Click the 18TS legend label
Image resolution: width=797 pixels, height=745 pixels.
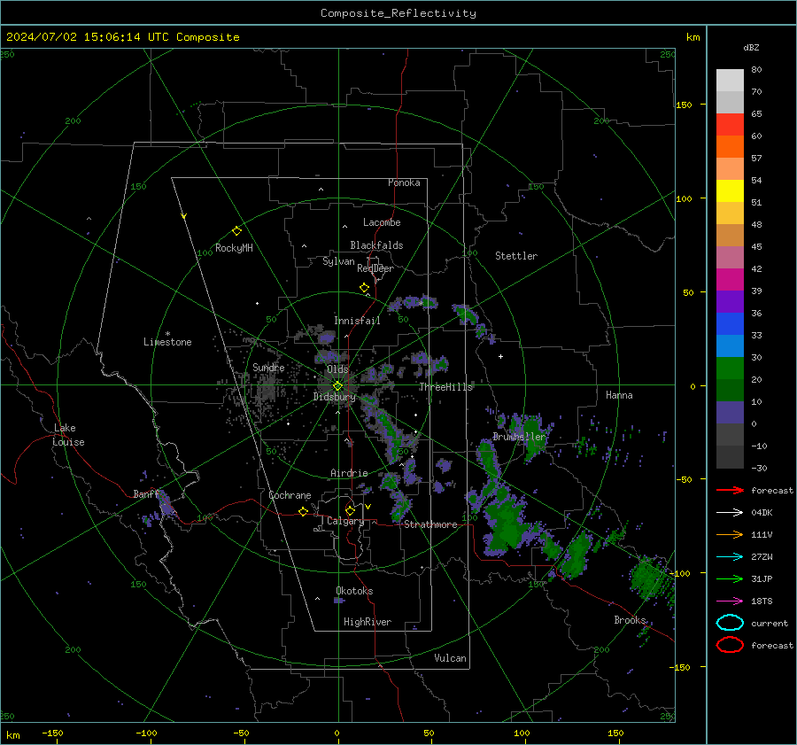762,601
